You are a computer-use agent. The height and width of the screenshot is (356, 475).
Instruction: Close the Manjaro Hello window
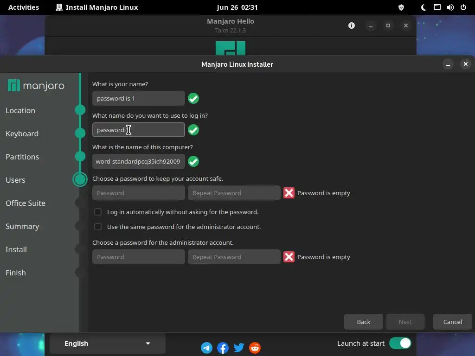(x=406, y=25)
